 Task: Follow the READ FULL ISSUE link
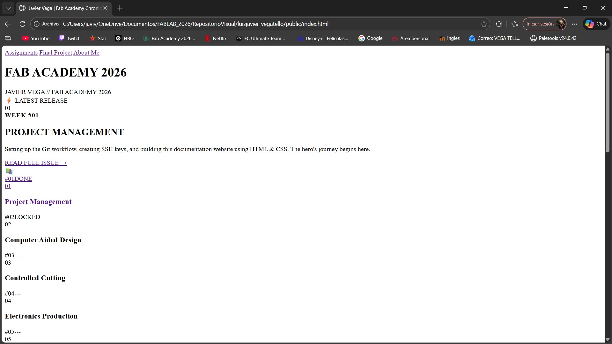(x=35, y=163)
